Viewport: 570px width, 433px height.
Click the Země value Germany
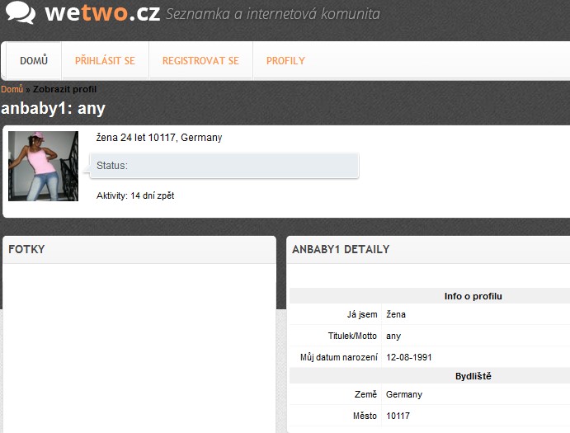point(404,394)
